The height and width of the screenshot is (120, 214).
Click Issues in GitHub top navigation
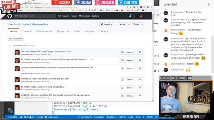[x=74, y=16]
